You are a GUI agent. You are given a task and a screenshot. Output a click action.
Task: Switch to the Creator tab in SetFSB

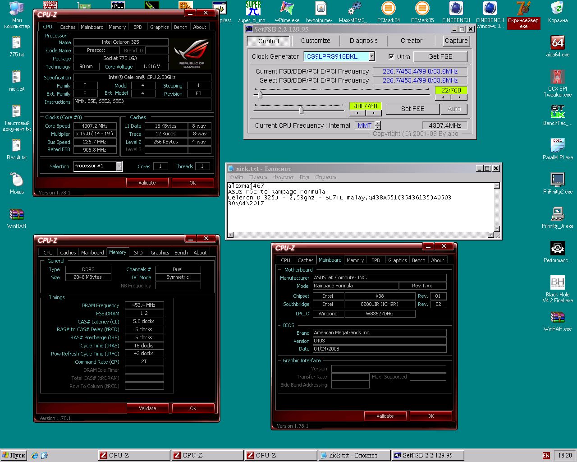point(412,41)
